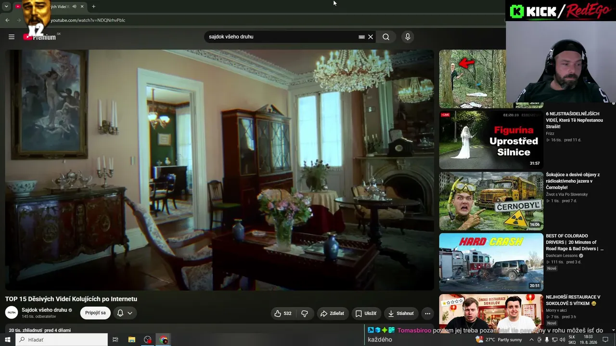Like the video with 532 likes
Image resolution: width=616 pixels, height=346 pixels.
tap(283, 313)
